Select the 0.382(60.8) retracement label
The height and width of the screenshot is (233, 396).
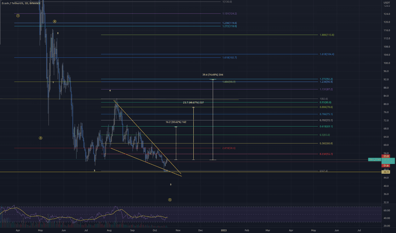(326, 144)
